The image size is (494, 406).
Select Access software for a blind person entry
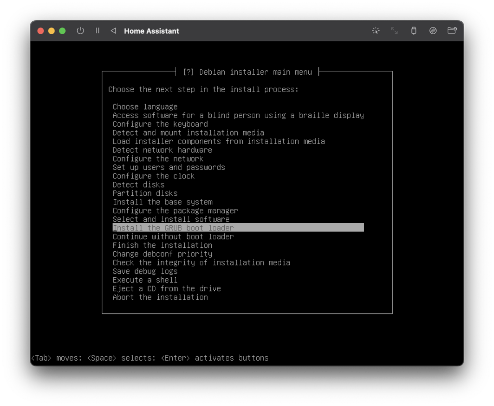tap(238, 115)
